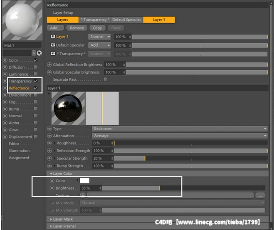Select the Reflectance channel label

[19, 88]
